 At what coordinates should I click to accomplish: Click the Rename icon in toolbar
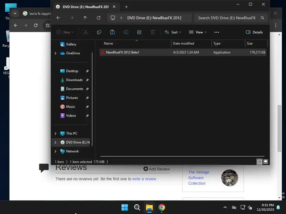(126, 32)
